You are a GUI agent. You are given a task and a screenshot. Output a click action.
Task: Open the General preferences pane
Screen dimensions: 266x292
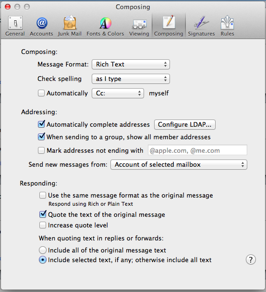(x=15, y=26)
